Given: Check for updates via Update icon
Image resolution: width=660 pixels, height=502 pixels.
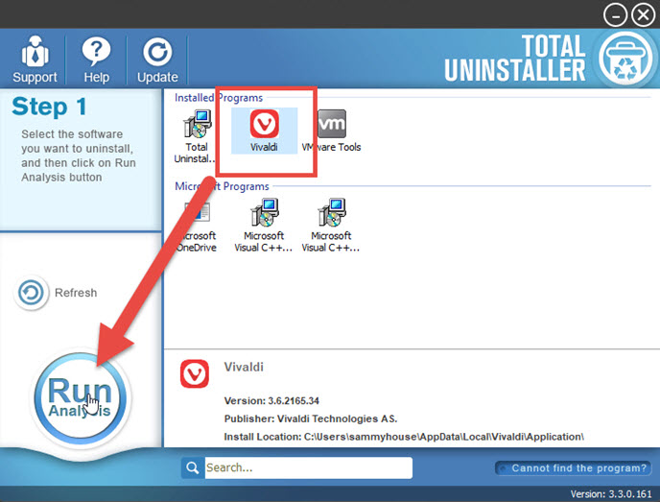Looking at the screenshot, I should pyautogui.click(x=157, y=52).
